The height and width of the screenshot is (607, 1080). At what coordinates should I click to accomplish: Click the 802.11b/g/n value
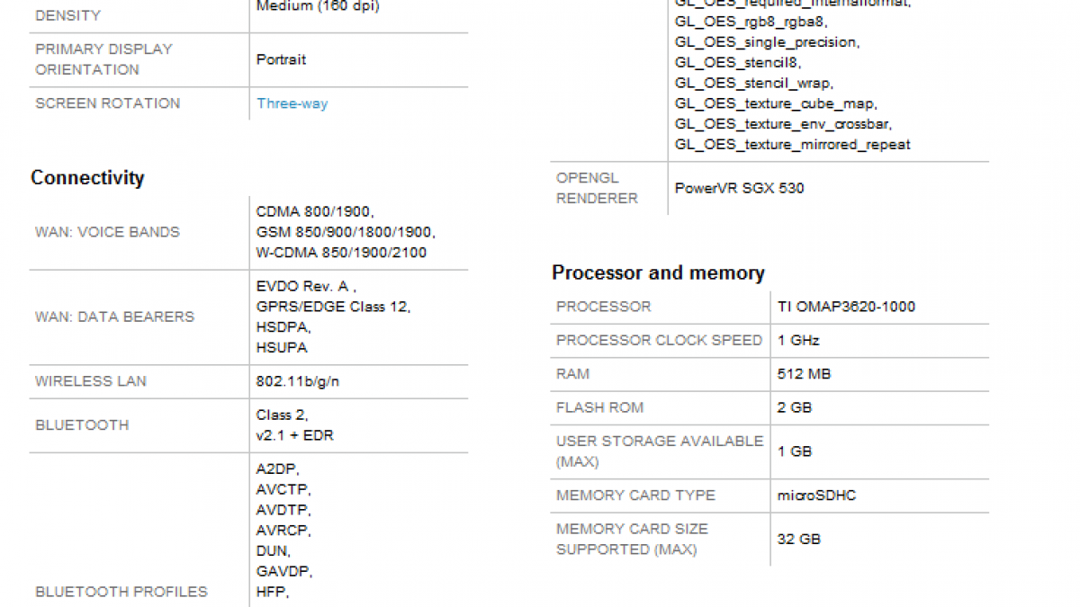coord(298,381)
